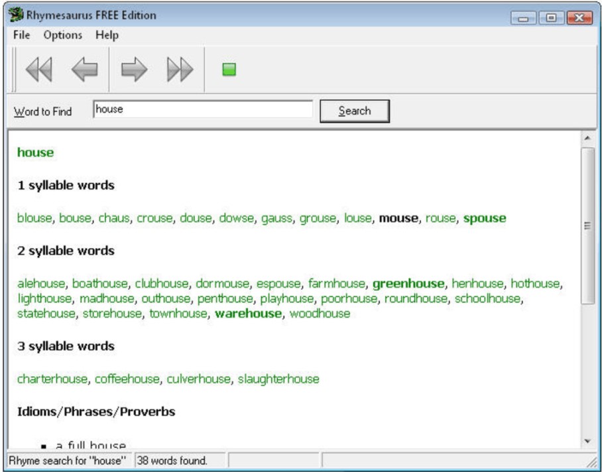Viewport: 602px width, 472px height.
Task: Open the rhyme word 'slaughterhouse'
Action: click(278, 380)
